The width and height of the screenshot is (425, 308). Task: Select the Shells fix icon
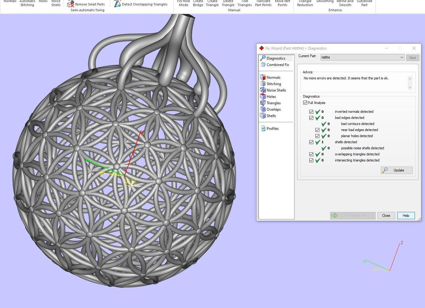click(x=263, y=116)
